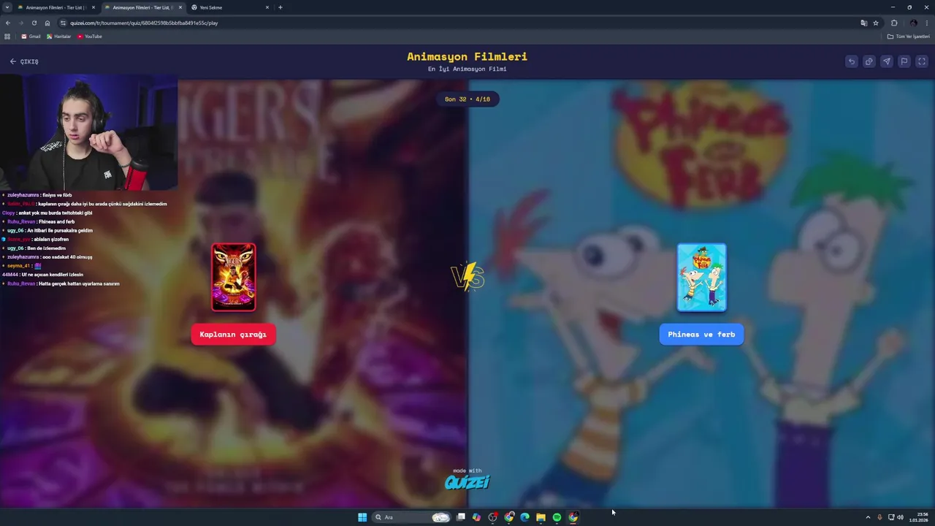Open File Explorer from the taskbar
This screenshot has height=526, width=935.
pos(541,517)
